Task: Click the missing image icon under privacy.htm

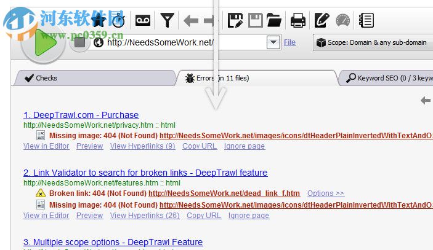Action: tap(41, 136)
